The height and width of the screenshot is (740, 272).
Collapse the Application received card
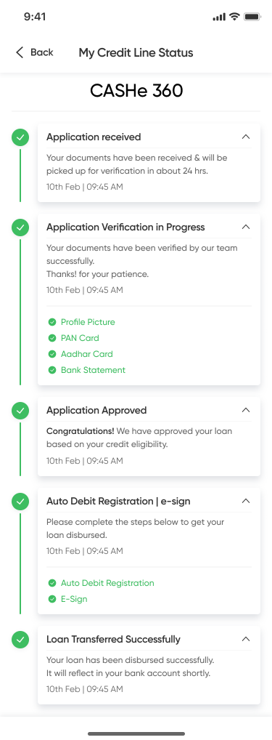(x=245, y=137)
